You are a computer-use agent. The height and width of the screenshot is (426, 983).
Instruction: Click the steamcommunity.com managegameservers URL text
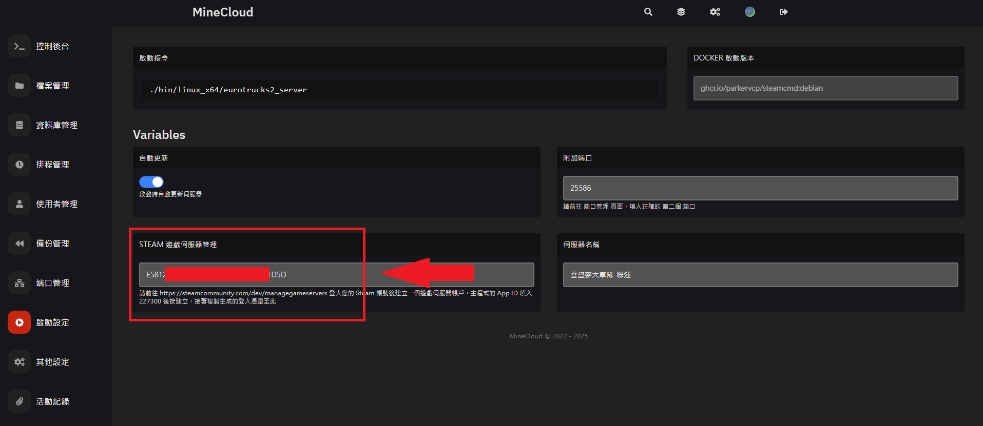click(x=243, y=293)
